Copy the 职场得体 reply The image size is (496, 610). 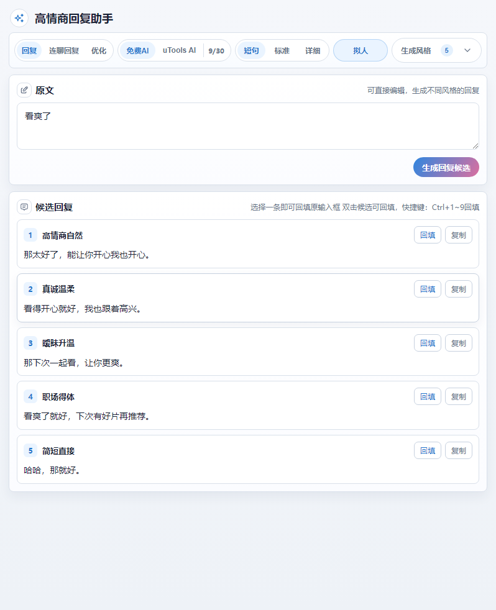point(459,396)
